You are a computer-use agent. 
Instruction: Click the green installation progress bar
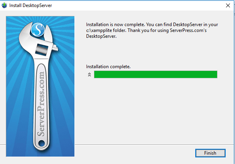(x=155, y=74)
